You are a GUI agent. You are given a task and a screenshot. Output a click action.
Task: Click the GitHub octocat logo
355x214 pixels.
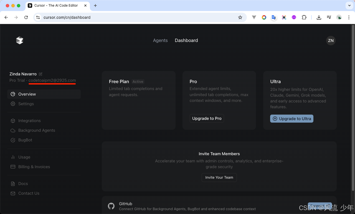111,206
